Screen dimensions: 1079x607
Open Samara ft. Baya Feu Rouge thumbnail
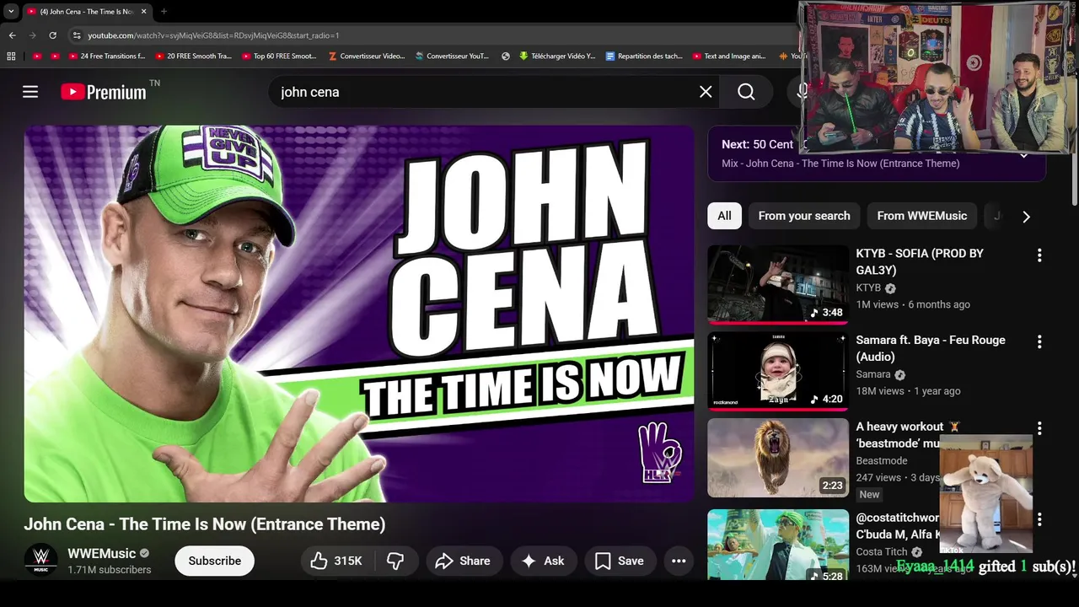[x=778, y=371]
